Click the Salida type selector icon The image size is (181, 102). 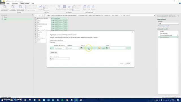(107, 48)
